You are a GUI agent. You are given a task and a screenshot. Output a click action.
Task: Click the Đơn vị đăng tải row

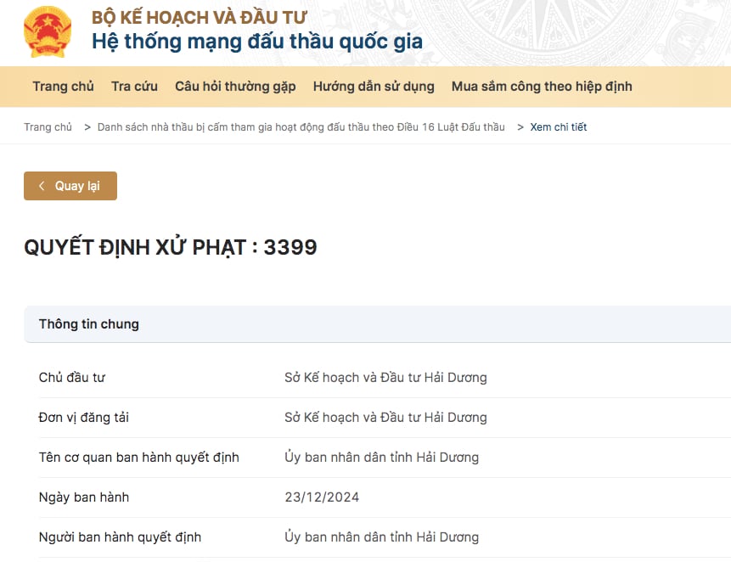point(82,417)
